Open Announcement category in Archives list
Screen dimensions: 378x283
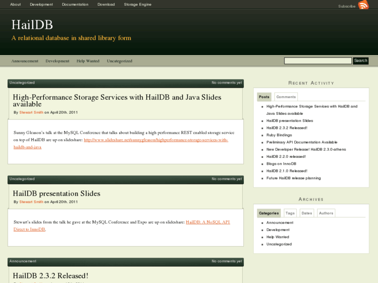(x=280, y=223)
